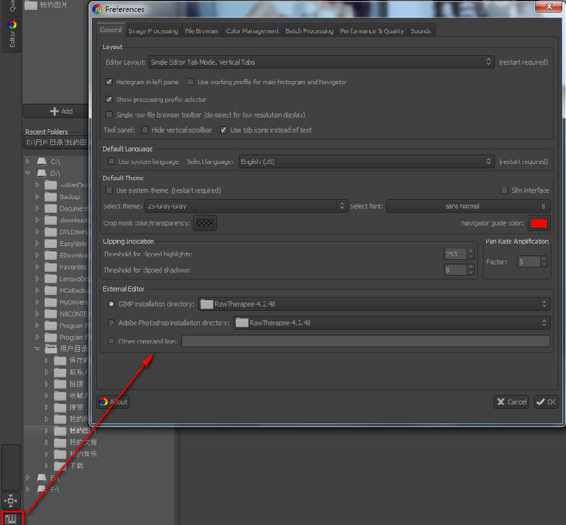The width and height of the screenshot is (566, 525).
Task: Open the Recent Folders dropdown field
Action: pyautogui.click(x=57, y=143)
